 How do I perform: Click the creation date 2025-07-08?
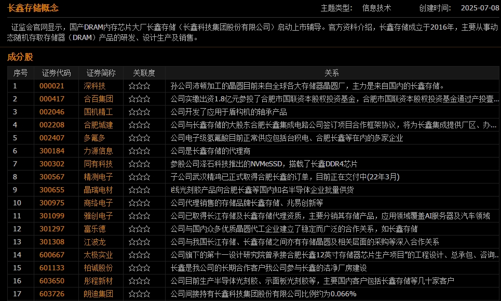480,8
